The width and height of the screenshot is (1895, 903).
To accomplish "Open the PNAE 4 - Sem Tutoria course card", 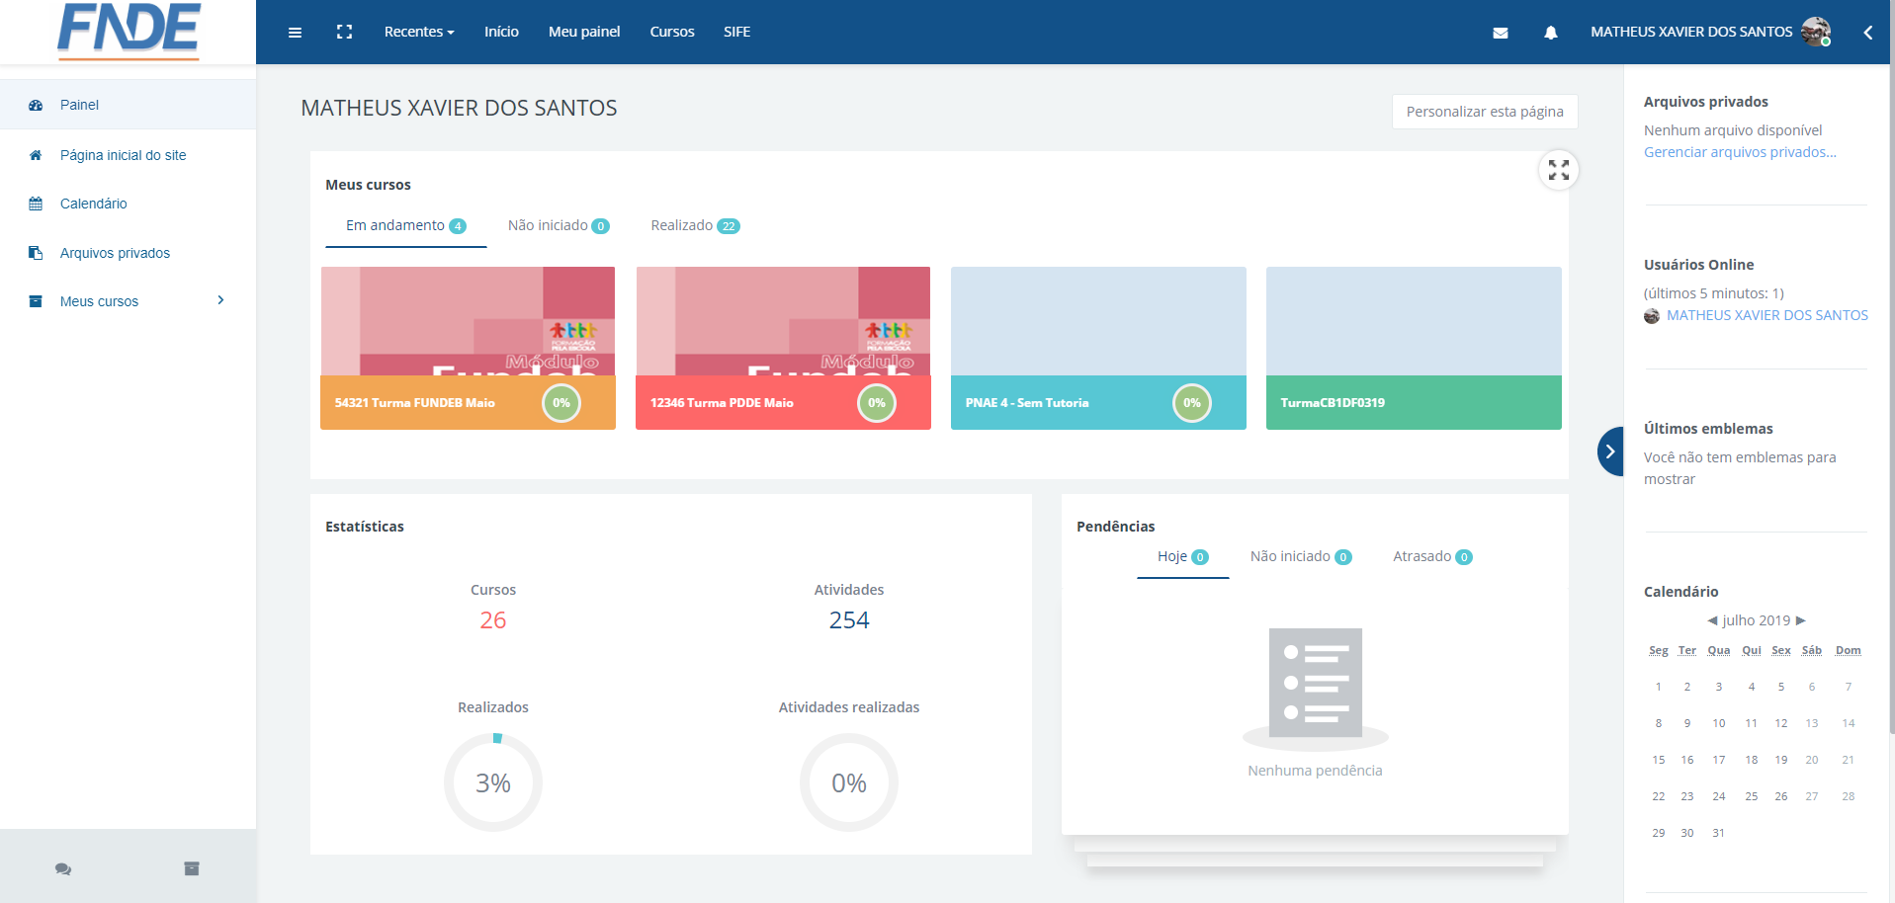I will click(1097, 348).
